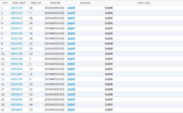Click trademark name 渣渣辉 in row 5
This screenshot has width=183, height=113.
pyautogui.click(x=71, y=28)
